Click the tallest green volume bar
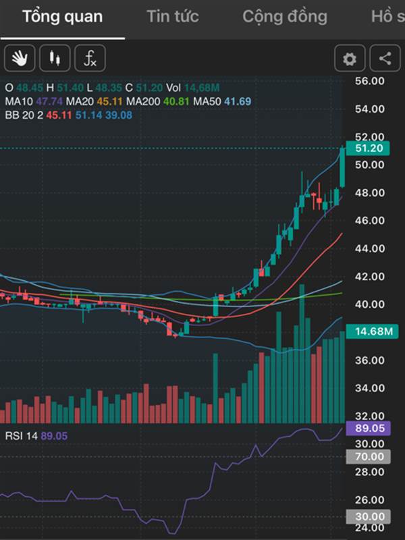Viewport: 405px width, 540px height. pyautogui.click(x=302, y=354)
